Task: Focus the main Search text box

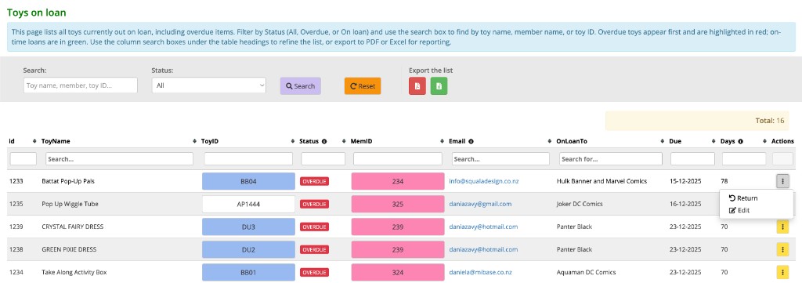Action: pos(81,85)
